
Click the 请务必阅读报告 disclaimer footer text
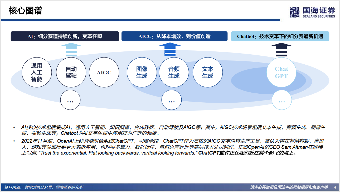click(289, 187)
